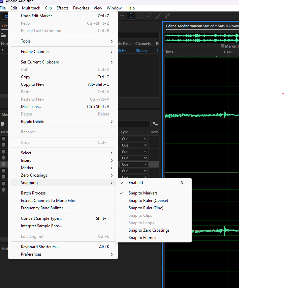Choose Extract Channels to Mono Files
This screenshot has height=288, width=284.
pyautogui.click(x=63, y=201)
